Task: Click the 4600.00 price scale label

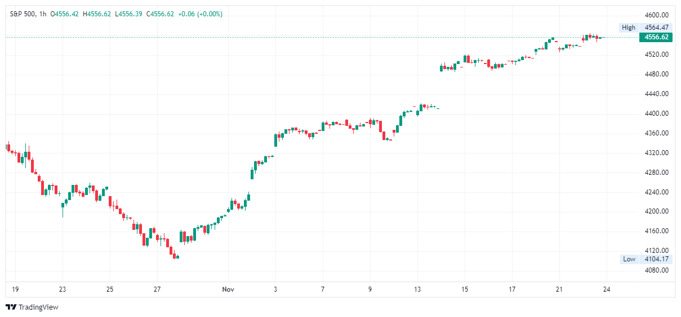Action: pyautogui.click(x=656, y=15)
